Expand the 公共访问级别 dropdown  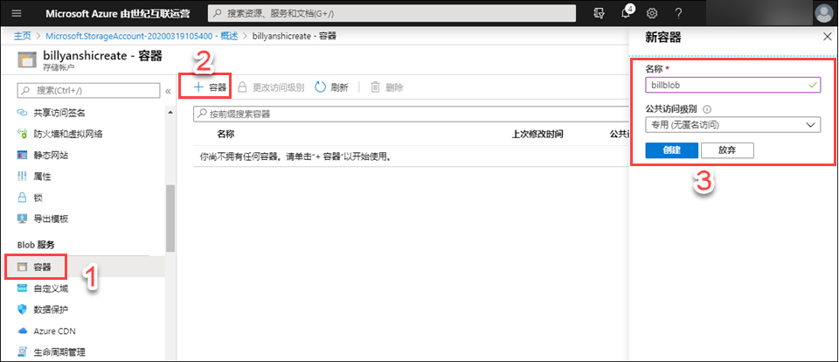click(x=732, y=125)
